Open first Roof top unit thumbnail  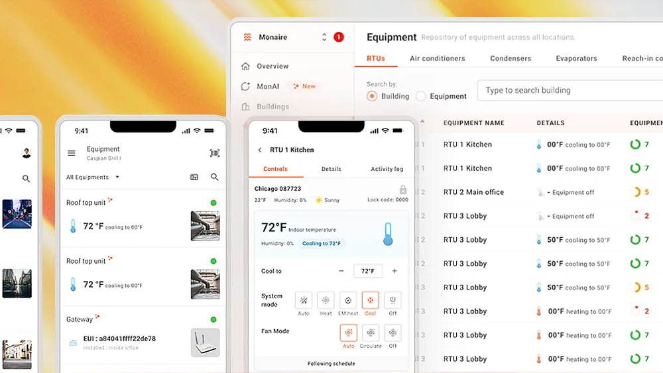(205, 226)
